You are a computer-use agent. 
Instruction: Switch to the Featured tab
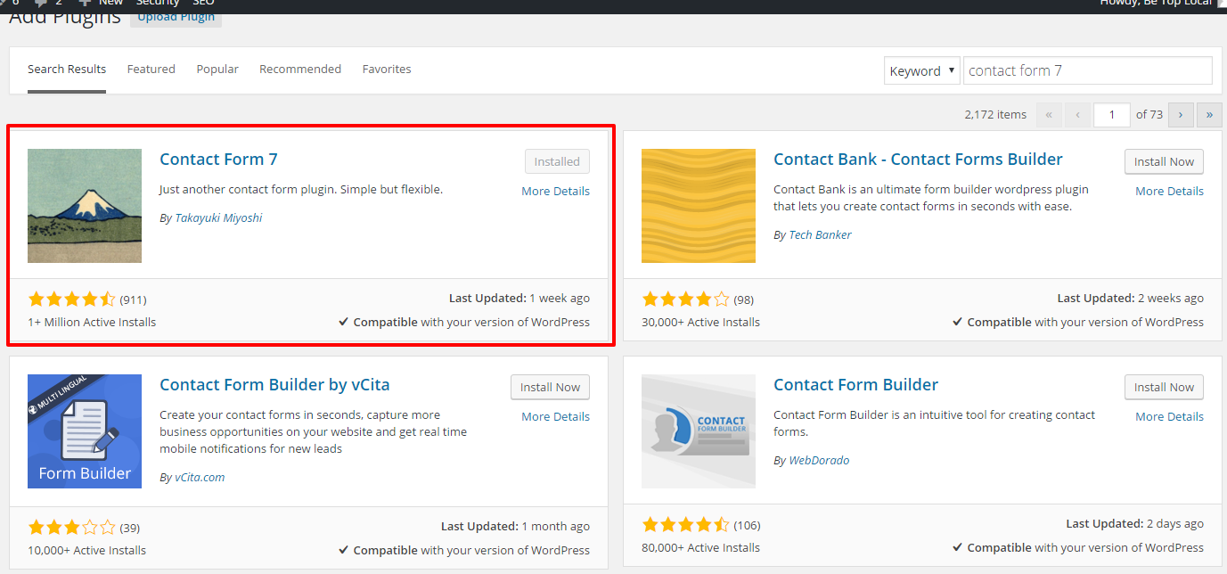pos(151,70)
